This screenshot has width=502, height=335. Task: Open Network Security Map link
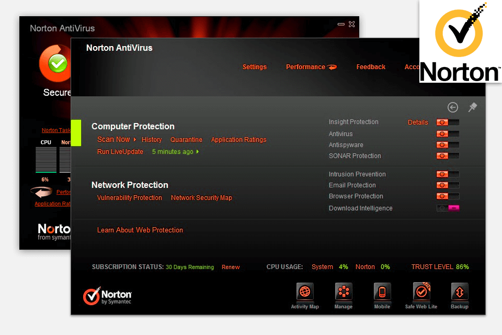coord(201,198)
